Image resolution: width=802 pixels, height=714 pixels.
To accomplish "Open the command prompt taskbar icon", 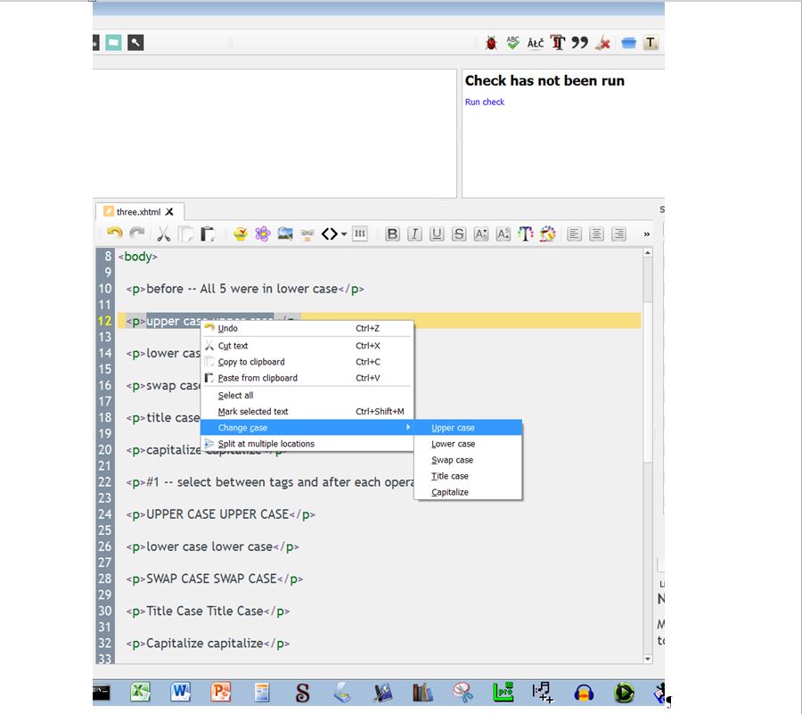I will pos(101,692).
